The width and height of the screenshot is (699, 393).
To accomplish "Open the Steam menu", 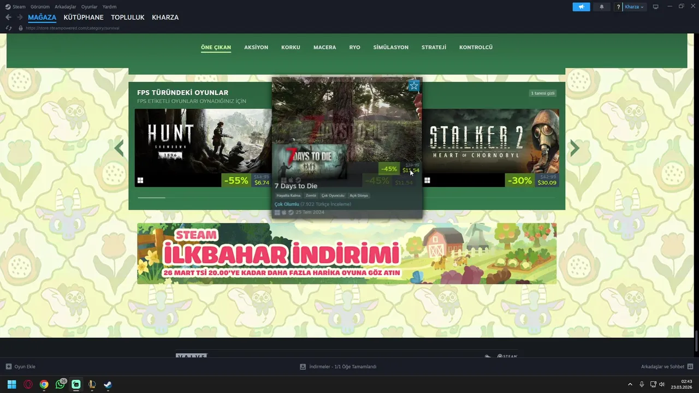I will pyautogui.click(x=19, y=7).
